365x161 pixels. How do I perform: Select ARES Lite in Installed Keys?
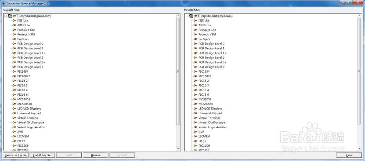[x=205, y=25]
